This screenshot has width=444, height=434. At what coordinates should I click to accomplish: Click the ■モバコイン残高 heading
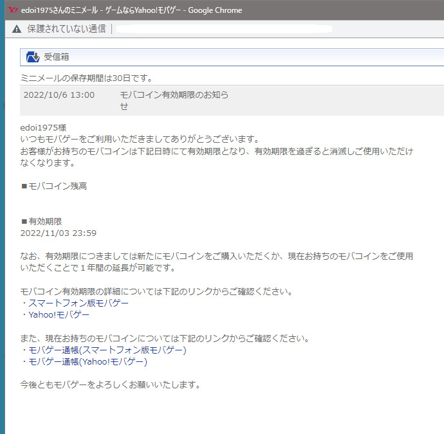(x=54, y=186)
